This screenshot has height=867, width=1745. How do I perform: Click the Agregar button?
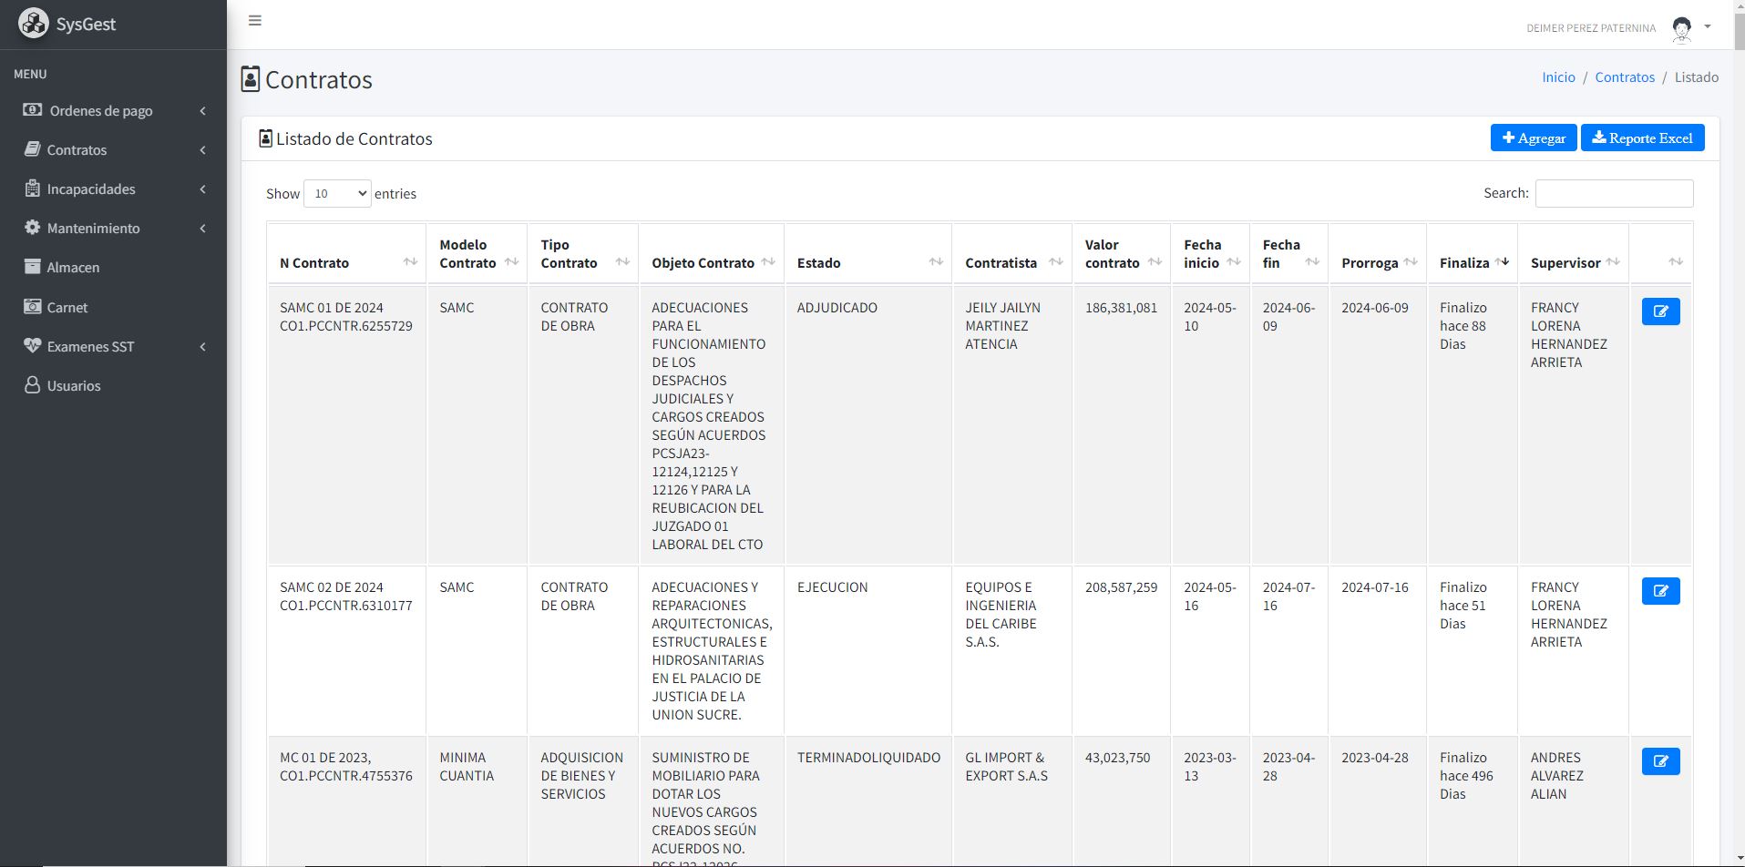pos(1533,138)
